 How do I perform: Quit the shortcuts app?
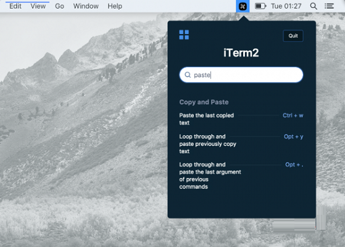[x=293, y=36]
